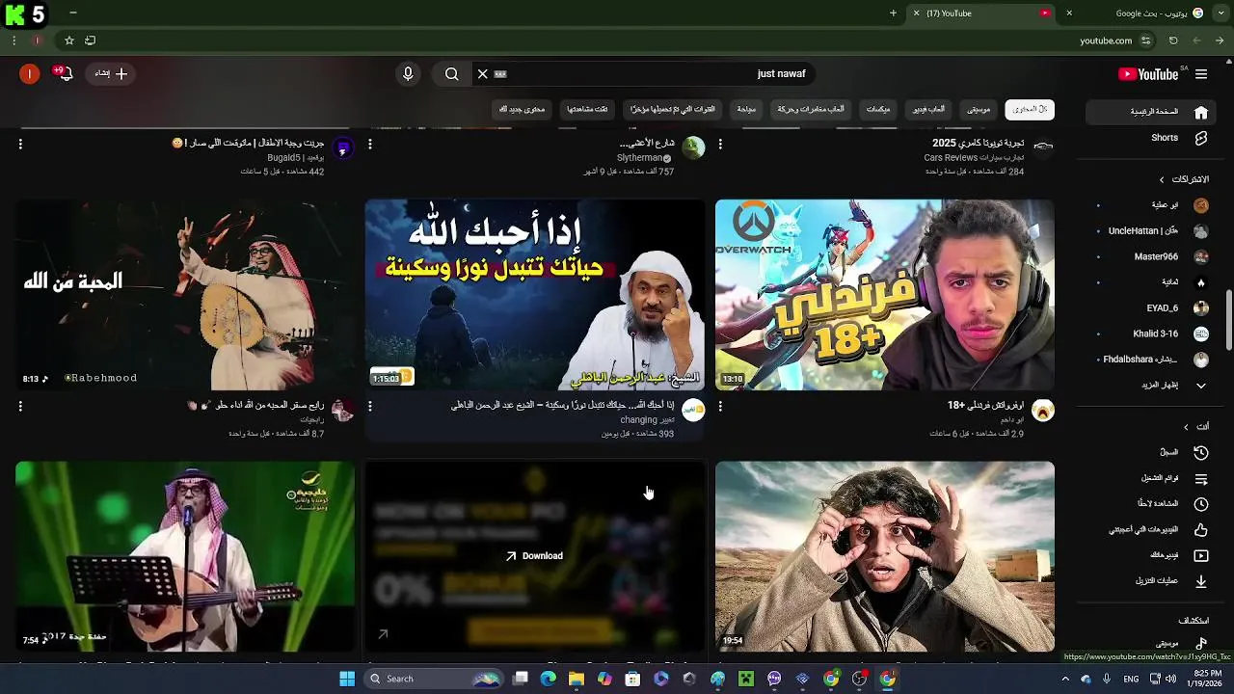The height and width of the screenshot is (694, 1234).
Task: Open more options for the Rabeh Saqr video
Action: 20,407
